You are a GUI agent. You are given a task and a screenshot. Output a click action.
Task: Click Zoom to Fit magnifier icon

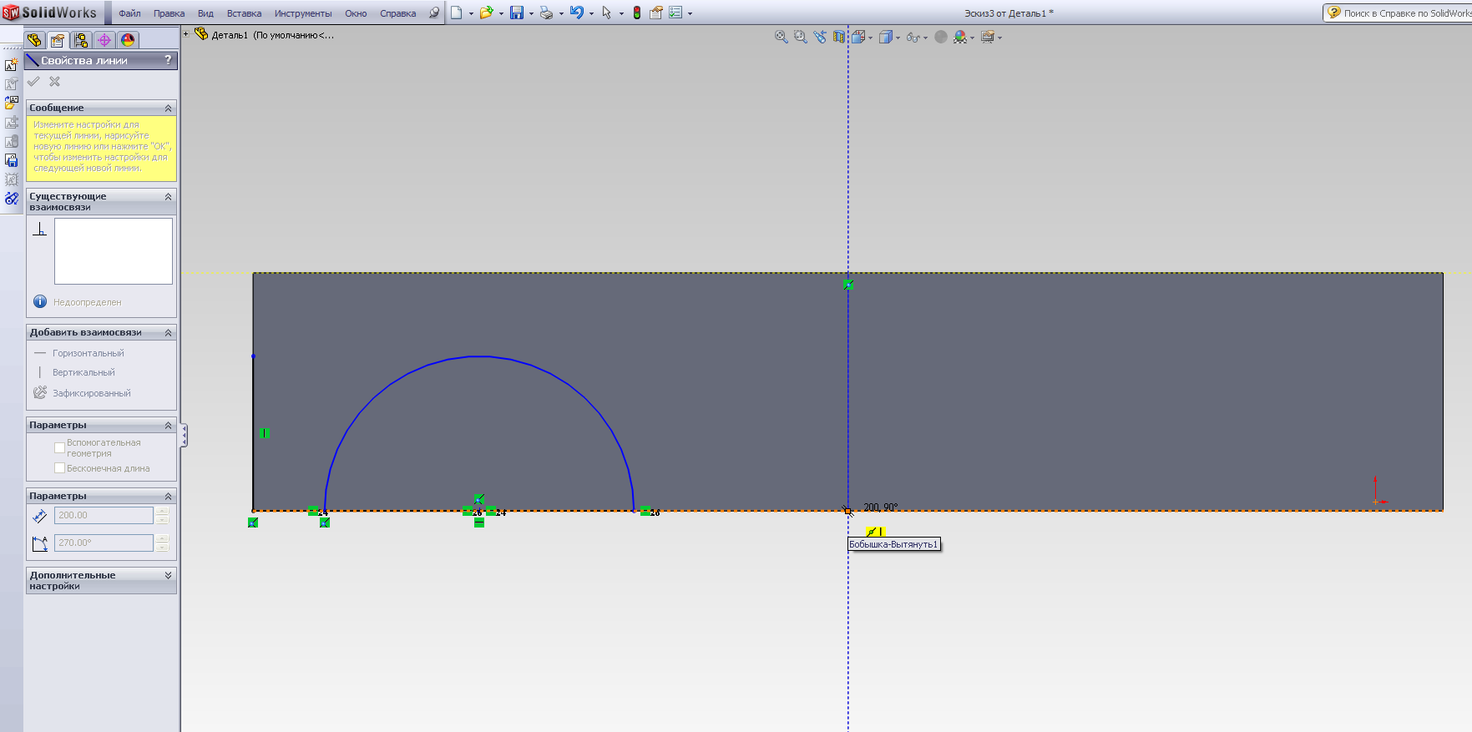click(x=782, y=37)
